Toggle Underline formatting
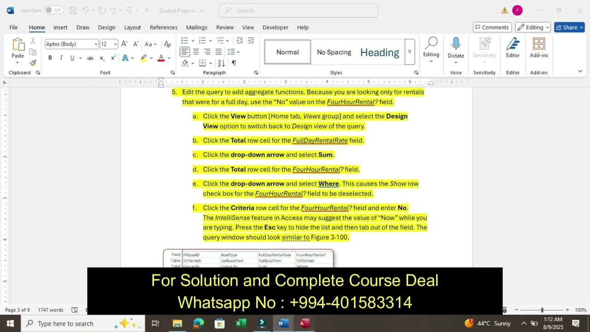This screenshot has width=590, height=332. [72, 58]
